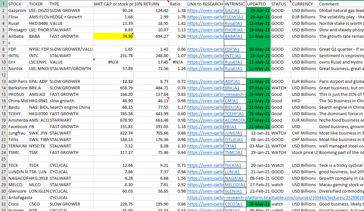Image resolution: width=364 pixels, height=211 pixels.
Task: Open Prosus research platform link
Action: click(x=217, y=95)
